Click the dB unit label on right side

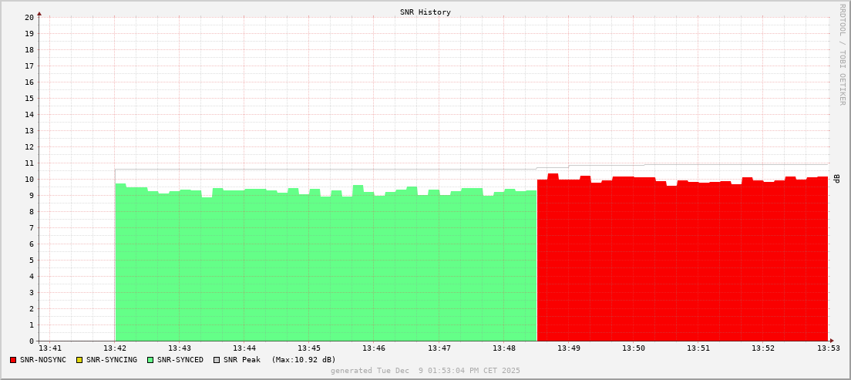pos(836,178)
